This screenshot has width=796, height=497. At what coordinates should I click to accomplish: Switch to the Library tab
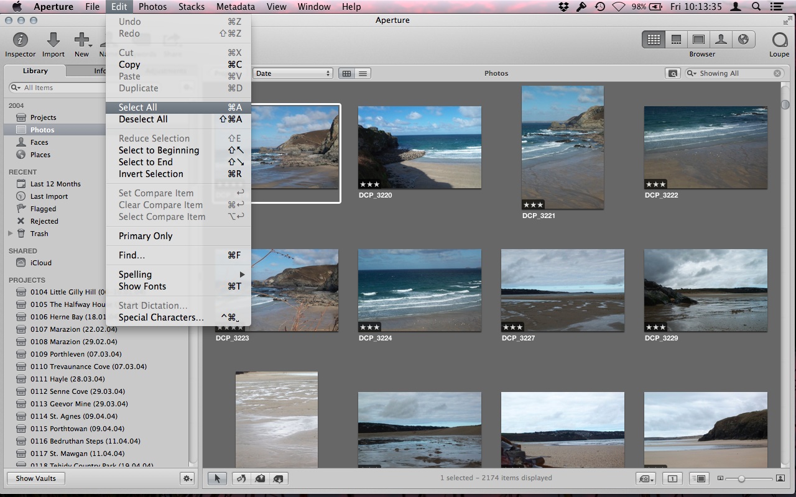point(35,71)
